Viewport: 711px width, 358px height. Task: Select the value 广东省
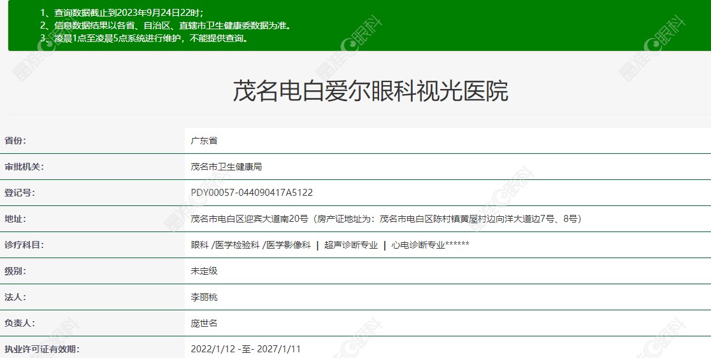point(204,141)
